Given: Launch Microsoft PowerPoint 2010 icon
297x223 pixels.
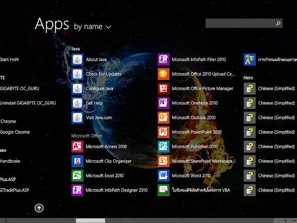Looking at the screenshot, I should [163, 132].
